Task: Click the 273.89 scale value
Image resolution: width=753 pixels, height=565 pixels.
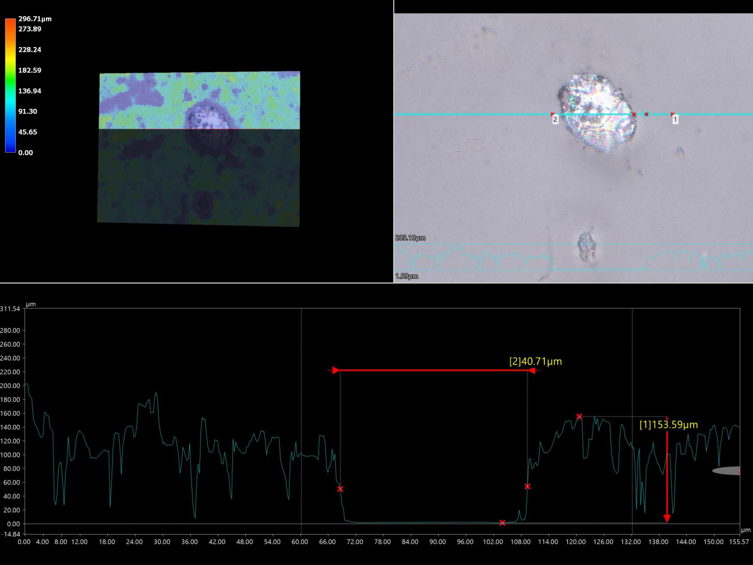Action: [x=30, y=29]
